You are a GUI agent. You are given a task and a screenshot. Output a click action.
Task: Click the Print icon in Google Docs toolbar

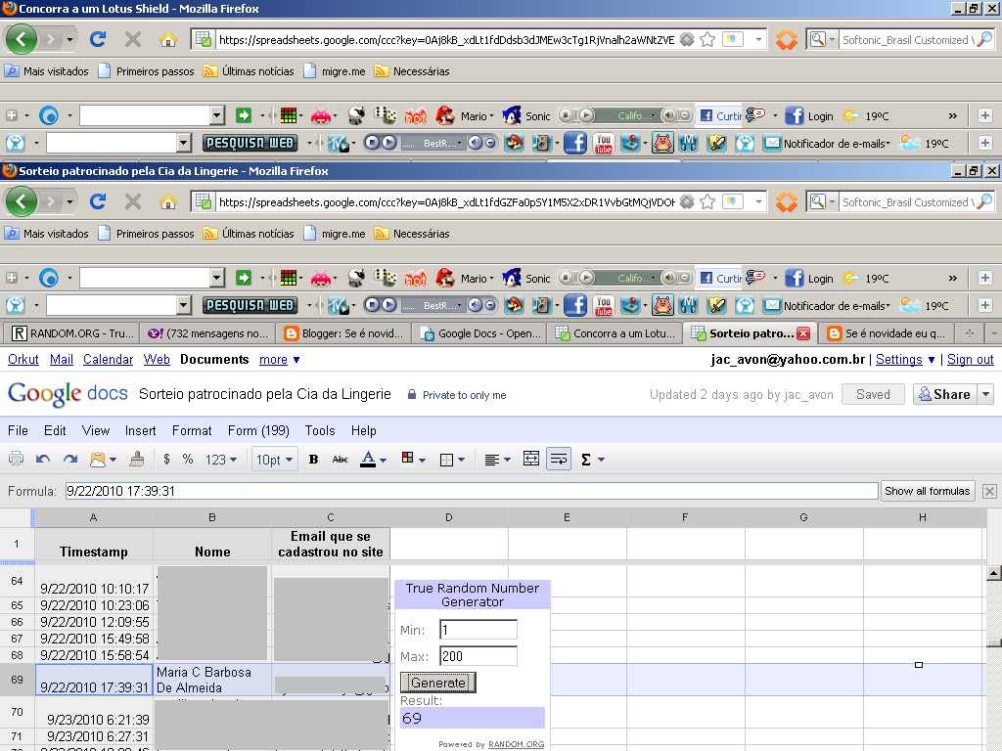coord(16,459)
